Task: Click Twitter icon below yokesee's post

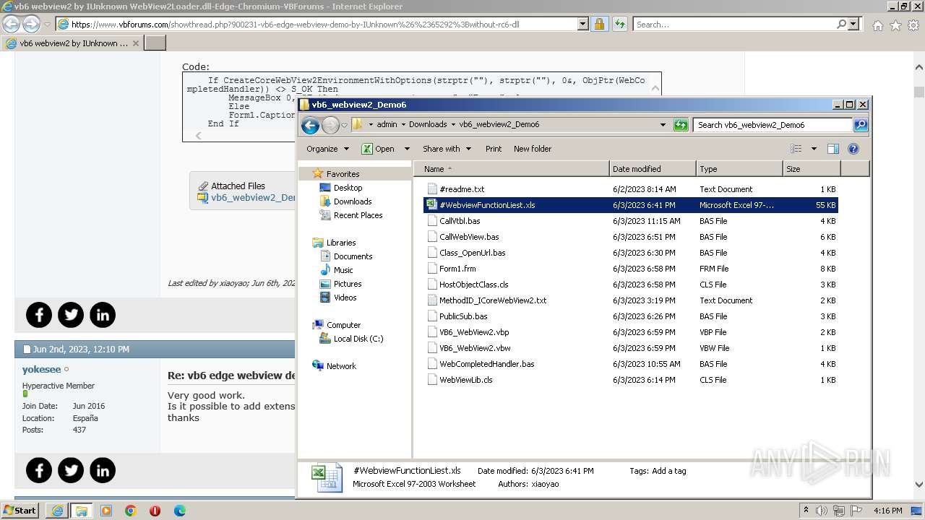Action: coord(71,470)
